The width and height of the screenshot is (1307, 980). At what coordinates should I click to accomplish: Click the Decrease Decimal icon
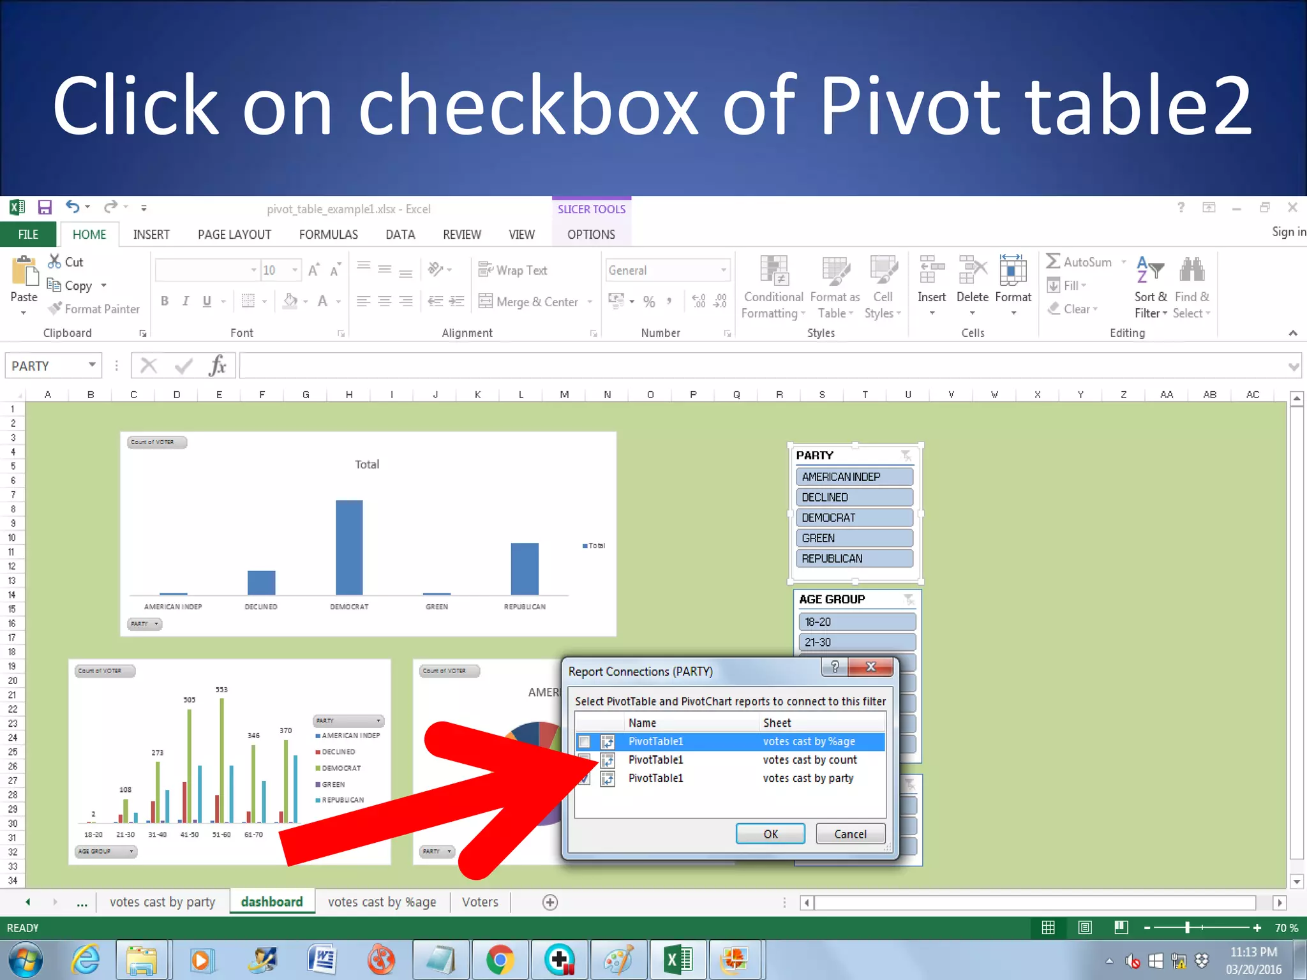coord(720,301)
